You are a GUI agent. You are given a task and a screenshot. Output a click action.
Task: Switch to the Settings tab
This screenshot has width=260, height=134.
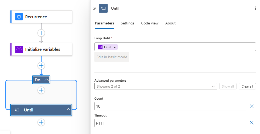(x=127, y=23)
